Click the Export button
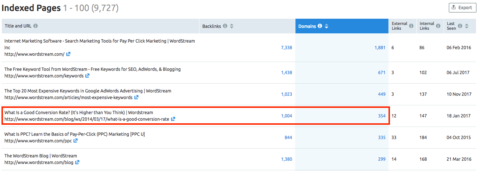 coord(462,7)
